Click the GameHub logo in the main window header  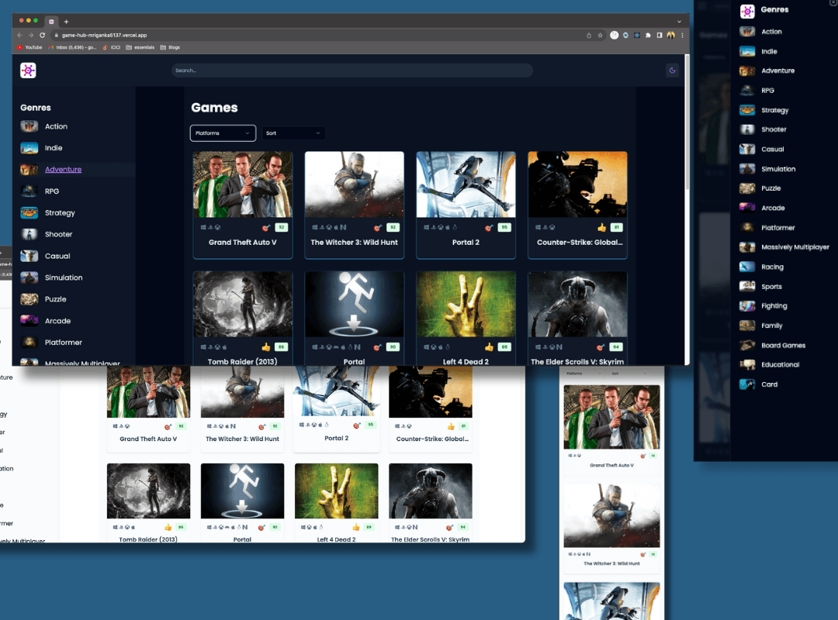click(28, 70)
